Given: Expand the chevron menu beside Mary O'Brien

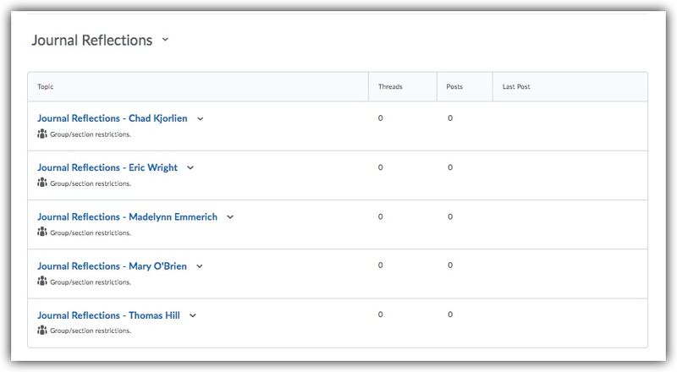Looking at the screenshot, I should [x=200, y=266].
